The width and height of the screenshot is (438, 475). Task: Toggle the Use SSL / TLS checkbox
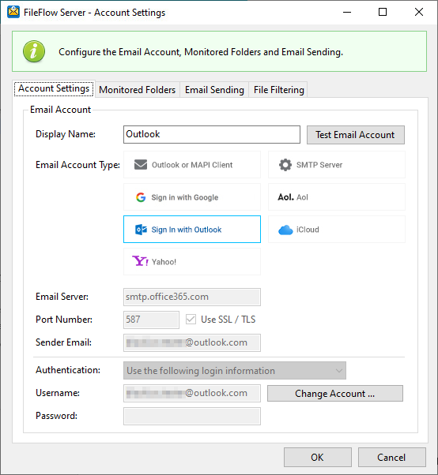(x=191, y=320)
